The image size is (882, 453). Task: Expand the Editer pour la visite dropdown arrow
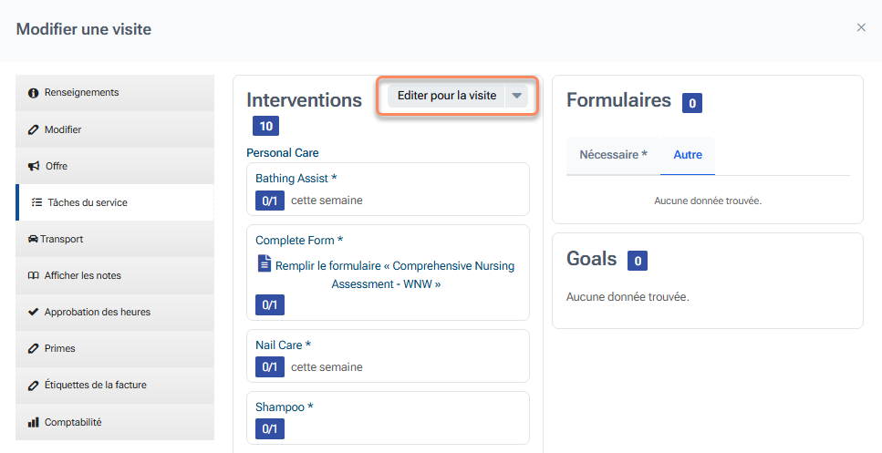pyautogui.click(x=517, y=96)
